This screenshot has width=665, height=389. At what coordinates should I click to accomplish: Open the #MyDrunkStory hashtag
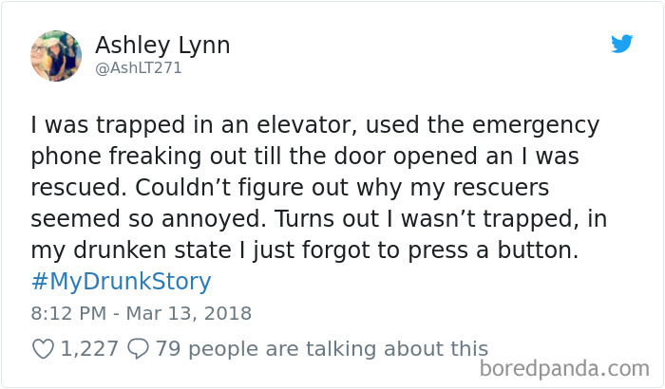(121, 282)
